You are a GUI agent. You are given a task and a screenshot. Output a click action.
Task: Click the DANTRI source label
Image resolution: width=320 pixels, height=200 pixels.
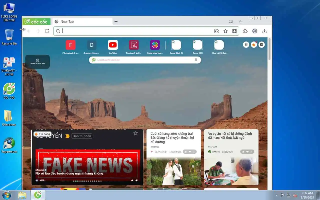click(216, 152)
